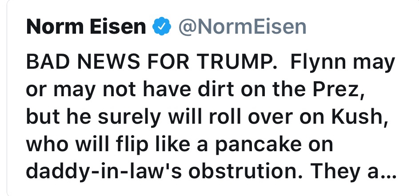Viewport: 419px width, 196px height.
Task: Click the phrase "who will flip like"
Action: pos(104,144)
